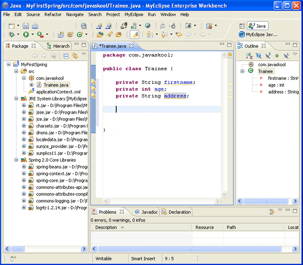This screenshot has height=265, width=303.
Task: Open the Refactor menu
Action: point(53,15)
